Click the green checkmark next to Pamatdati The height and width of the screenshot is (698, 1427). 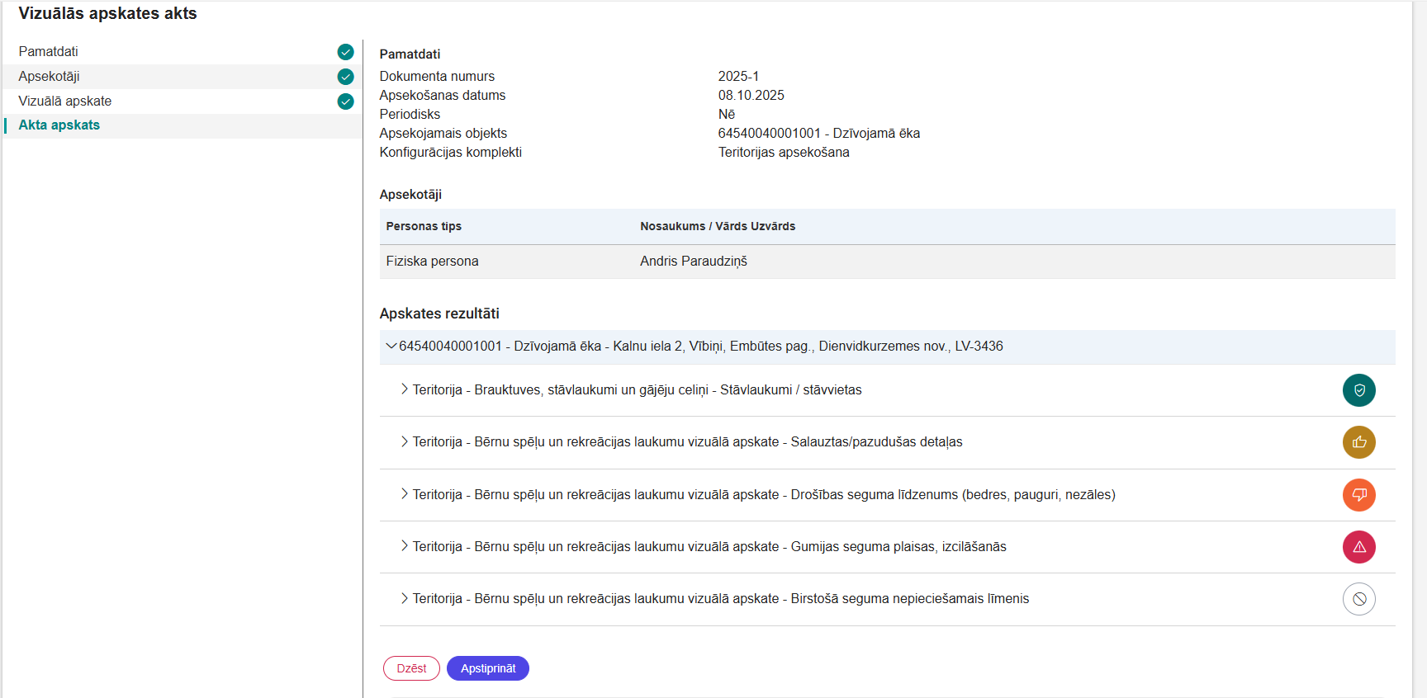tap(345, 52)
